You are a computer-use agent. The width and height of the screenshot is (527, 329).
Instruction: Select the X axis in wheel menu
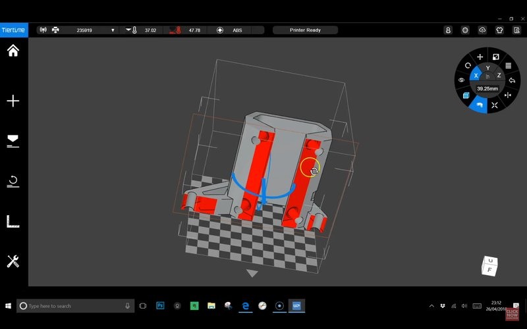coord(476,76)
